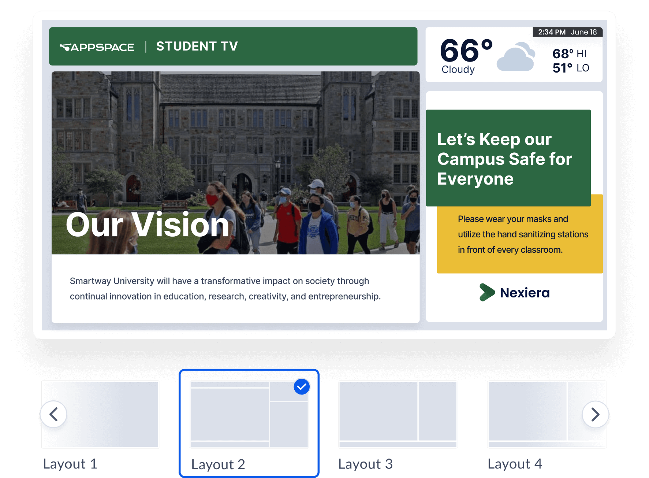The height and width of the screenshot is (478, 649).
Task: Select the Layout 3 thumbnail
Action: (x=398, y=415)
